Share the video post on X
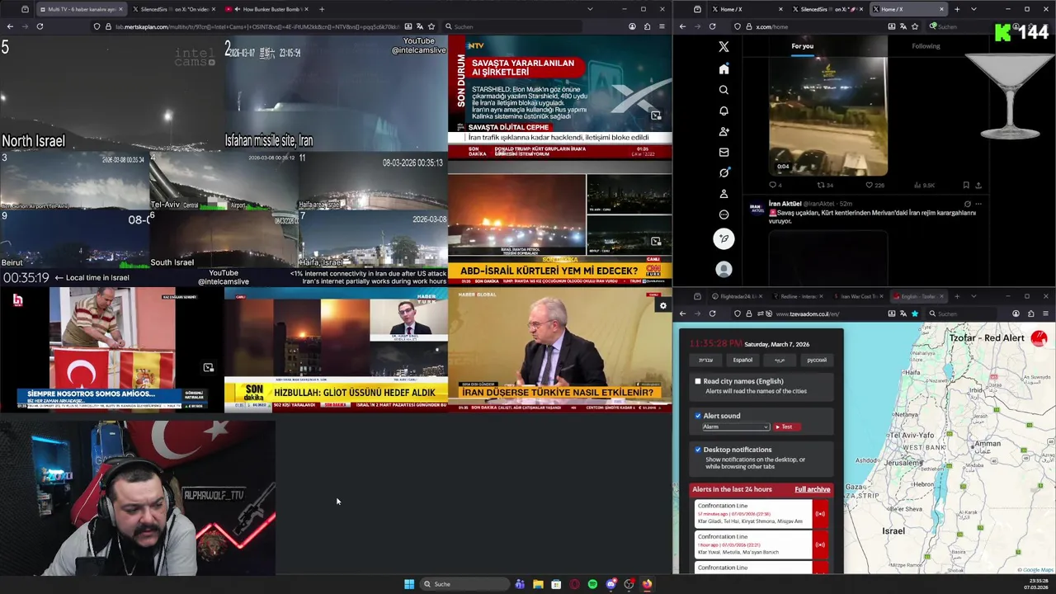Screen dimensions: 1056x594 978,185
